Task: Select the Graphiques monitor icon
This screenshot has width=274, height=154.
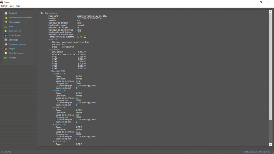Action: pyautogui.click(x=6, y=35)
